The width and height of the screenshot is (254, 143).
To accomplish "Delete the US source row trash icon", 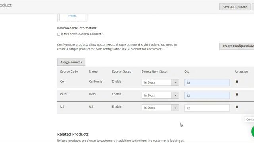I will pyautogui.click(x=237, y=107).
